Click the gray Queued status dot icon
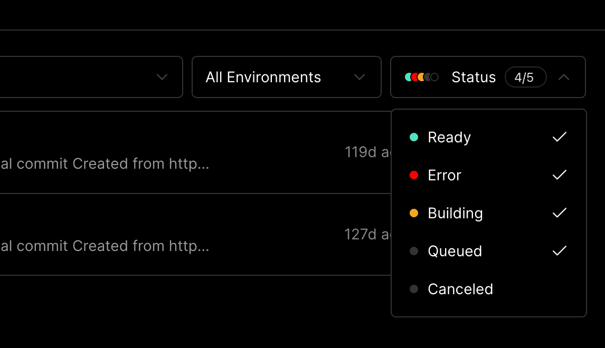 pyautogui.click(x=414, y=251)
